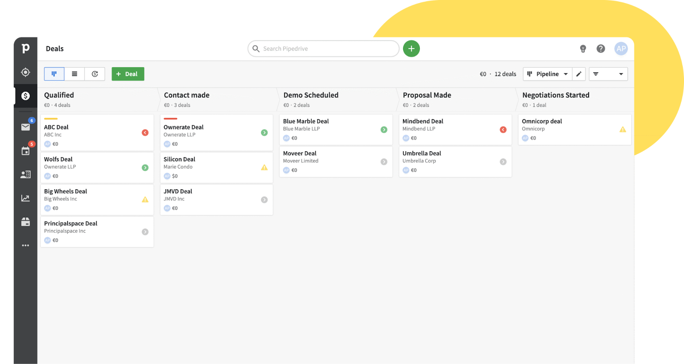
Task: Open the filter dropdown
Action: tap(608, 74)
